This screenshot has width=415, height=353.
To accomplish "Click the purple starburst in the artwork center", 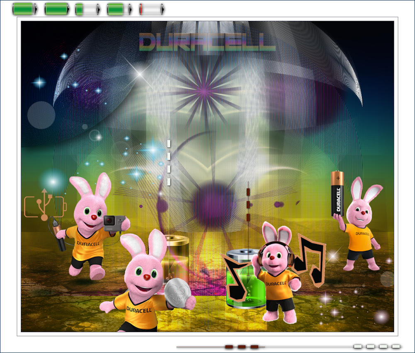I will (x=204, y=92).
